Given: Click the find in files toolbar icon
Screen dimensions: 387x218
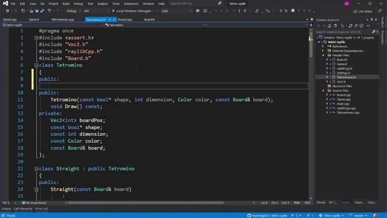Looking at the screenshot, I should (x=198, y=11).
